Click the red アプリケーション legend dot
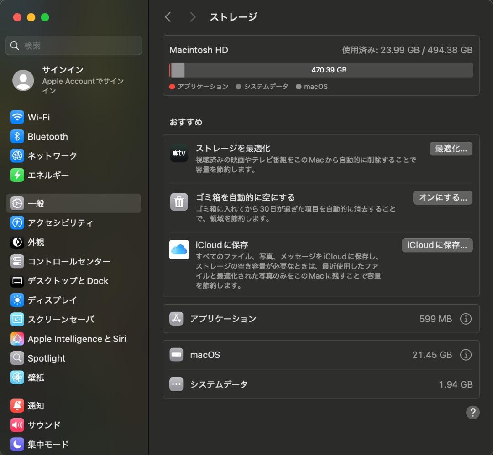 (172, 87)
